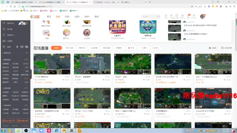The image size is (237, 133).
Task: Open the 2023新年礼盒派对 banner
Action: click(x=117, y=27)
